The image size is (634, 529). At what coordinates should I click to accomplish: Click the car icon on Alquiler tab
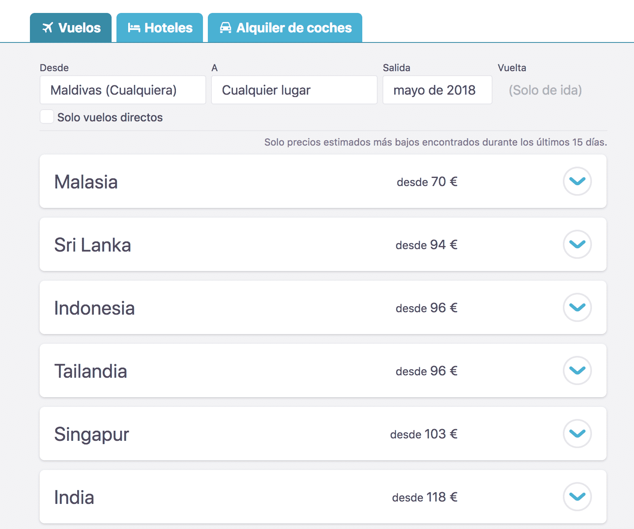coord(226,28)
